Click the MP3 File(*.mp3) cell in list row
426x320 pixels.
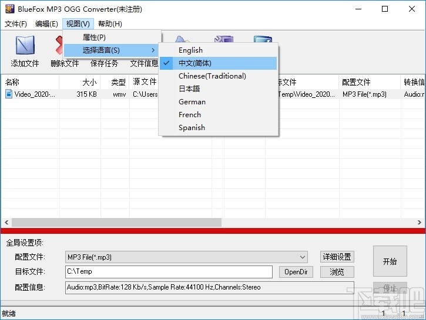point(364,94)
